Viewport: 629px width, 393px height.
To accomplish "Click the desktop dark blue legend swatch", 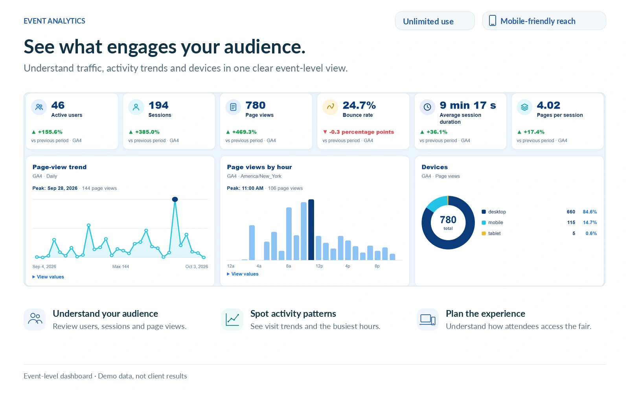I will [484, 212].
